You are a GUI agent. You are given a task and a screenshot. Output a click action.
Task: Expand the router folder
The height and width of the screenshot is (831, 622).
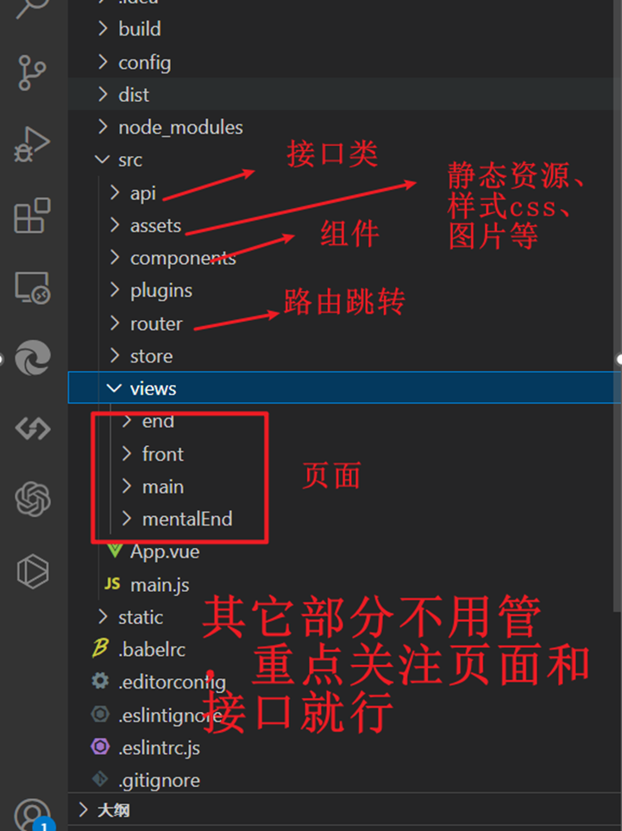pos(344,324)
